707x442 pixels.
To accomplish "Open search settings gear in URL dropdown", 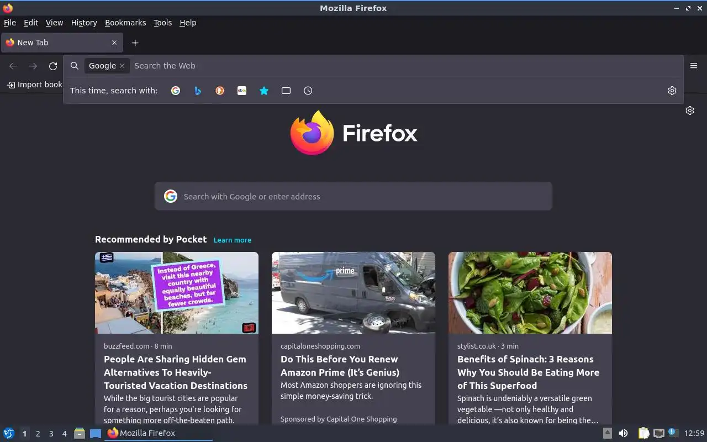I will (x=672, y=91).
